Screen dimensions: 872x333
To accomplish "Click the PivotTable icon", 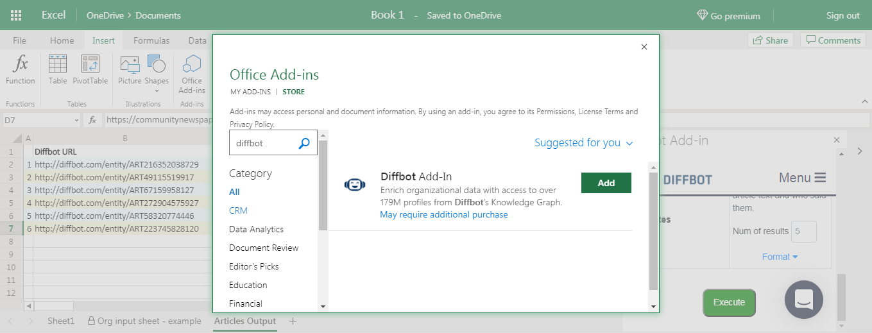I will pyautogui.click(x=90, y=64).
